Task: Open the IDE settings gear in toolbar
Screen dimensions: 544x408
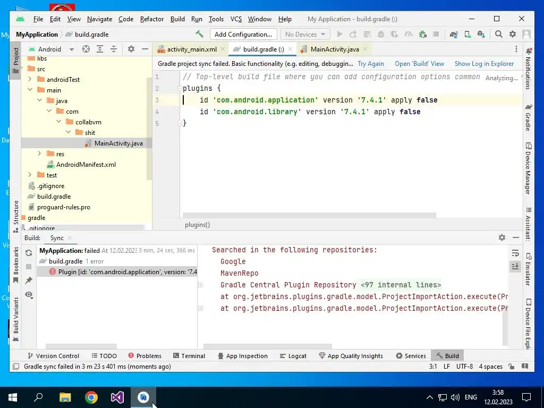Action: click(x=513, y=34)
